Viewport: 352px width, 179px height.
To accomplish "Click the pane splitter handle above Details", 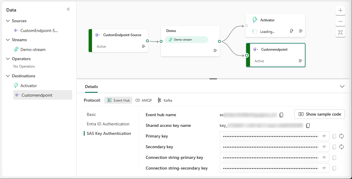I will tap(213, 79).
